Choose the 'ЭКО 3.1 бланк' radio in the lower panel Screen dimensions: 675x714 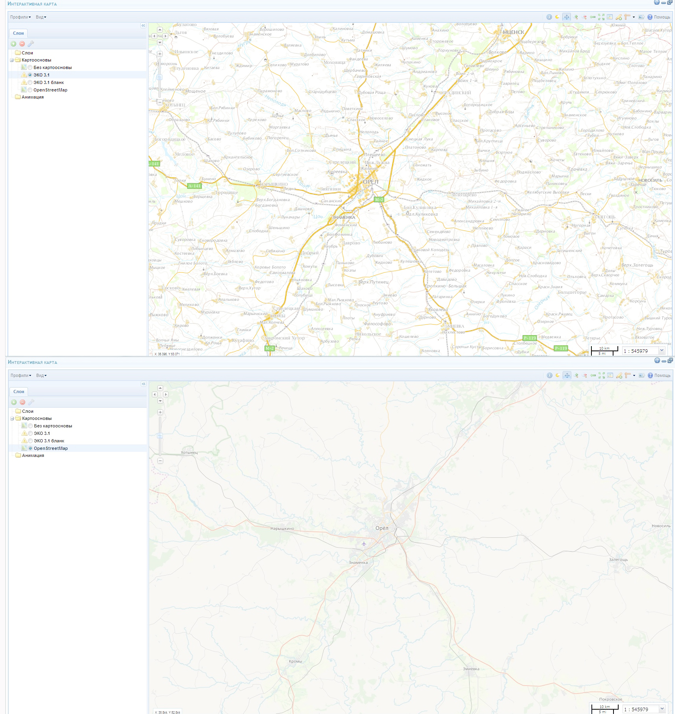click(x=30, y=441)
